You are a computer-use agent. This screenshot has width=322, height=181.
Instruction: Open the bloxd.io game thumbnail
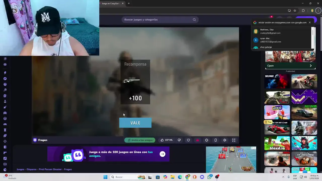[277, 143]
